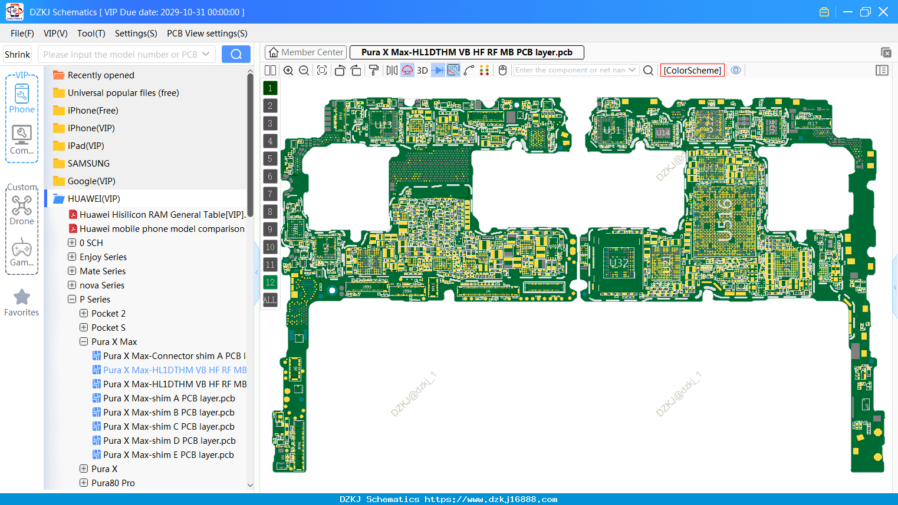Toggle the eye visibility icon
Viewport: 898px width, 505px height.
pyautogui.click(x=736, y=70)
